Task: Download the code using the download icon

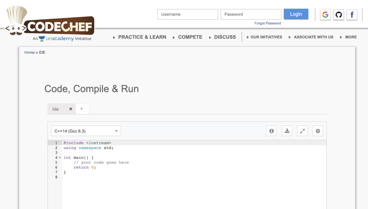Action: 286,131
